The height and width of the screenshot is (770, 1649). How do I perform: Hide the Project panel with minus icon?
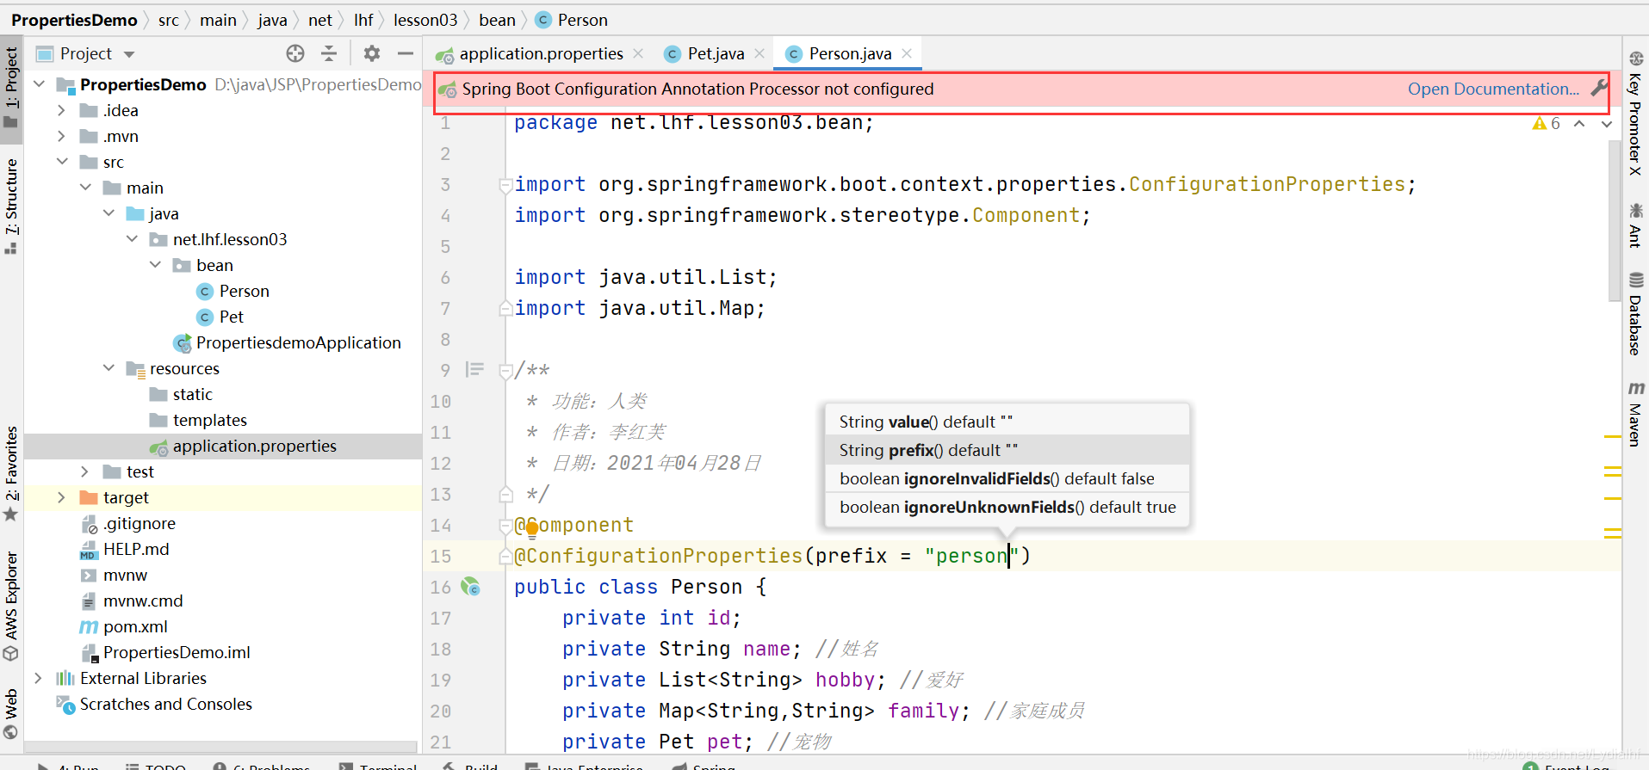tap(406, 53)
